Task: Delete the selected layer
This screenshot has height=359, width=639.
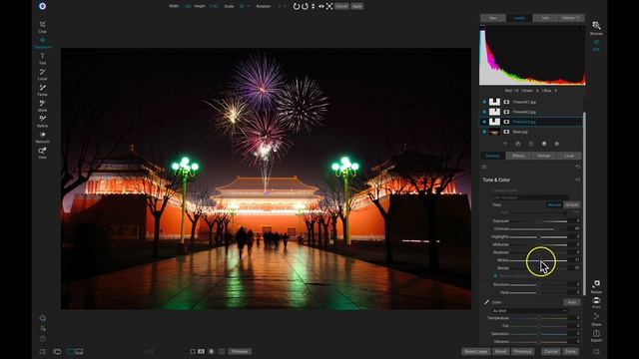Action: 531,144
